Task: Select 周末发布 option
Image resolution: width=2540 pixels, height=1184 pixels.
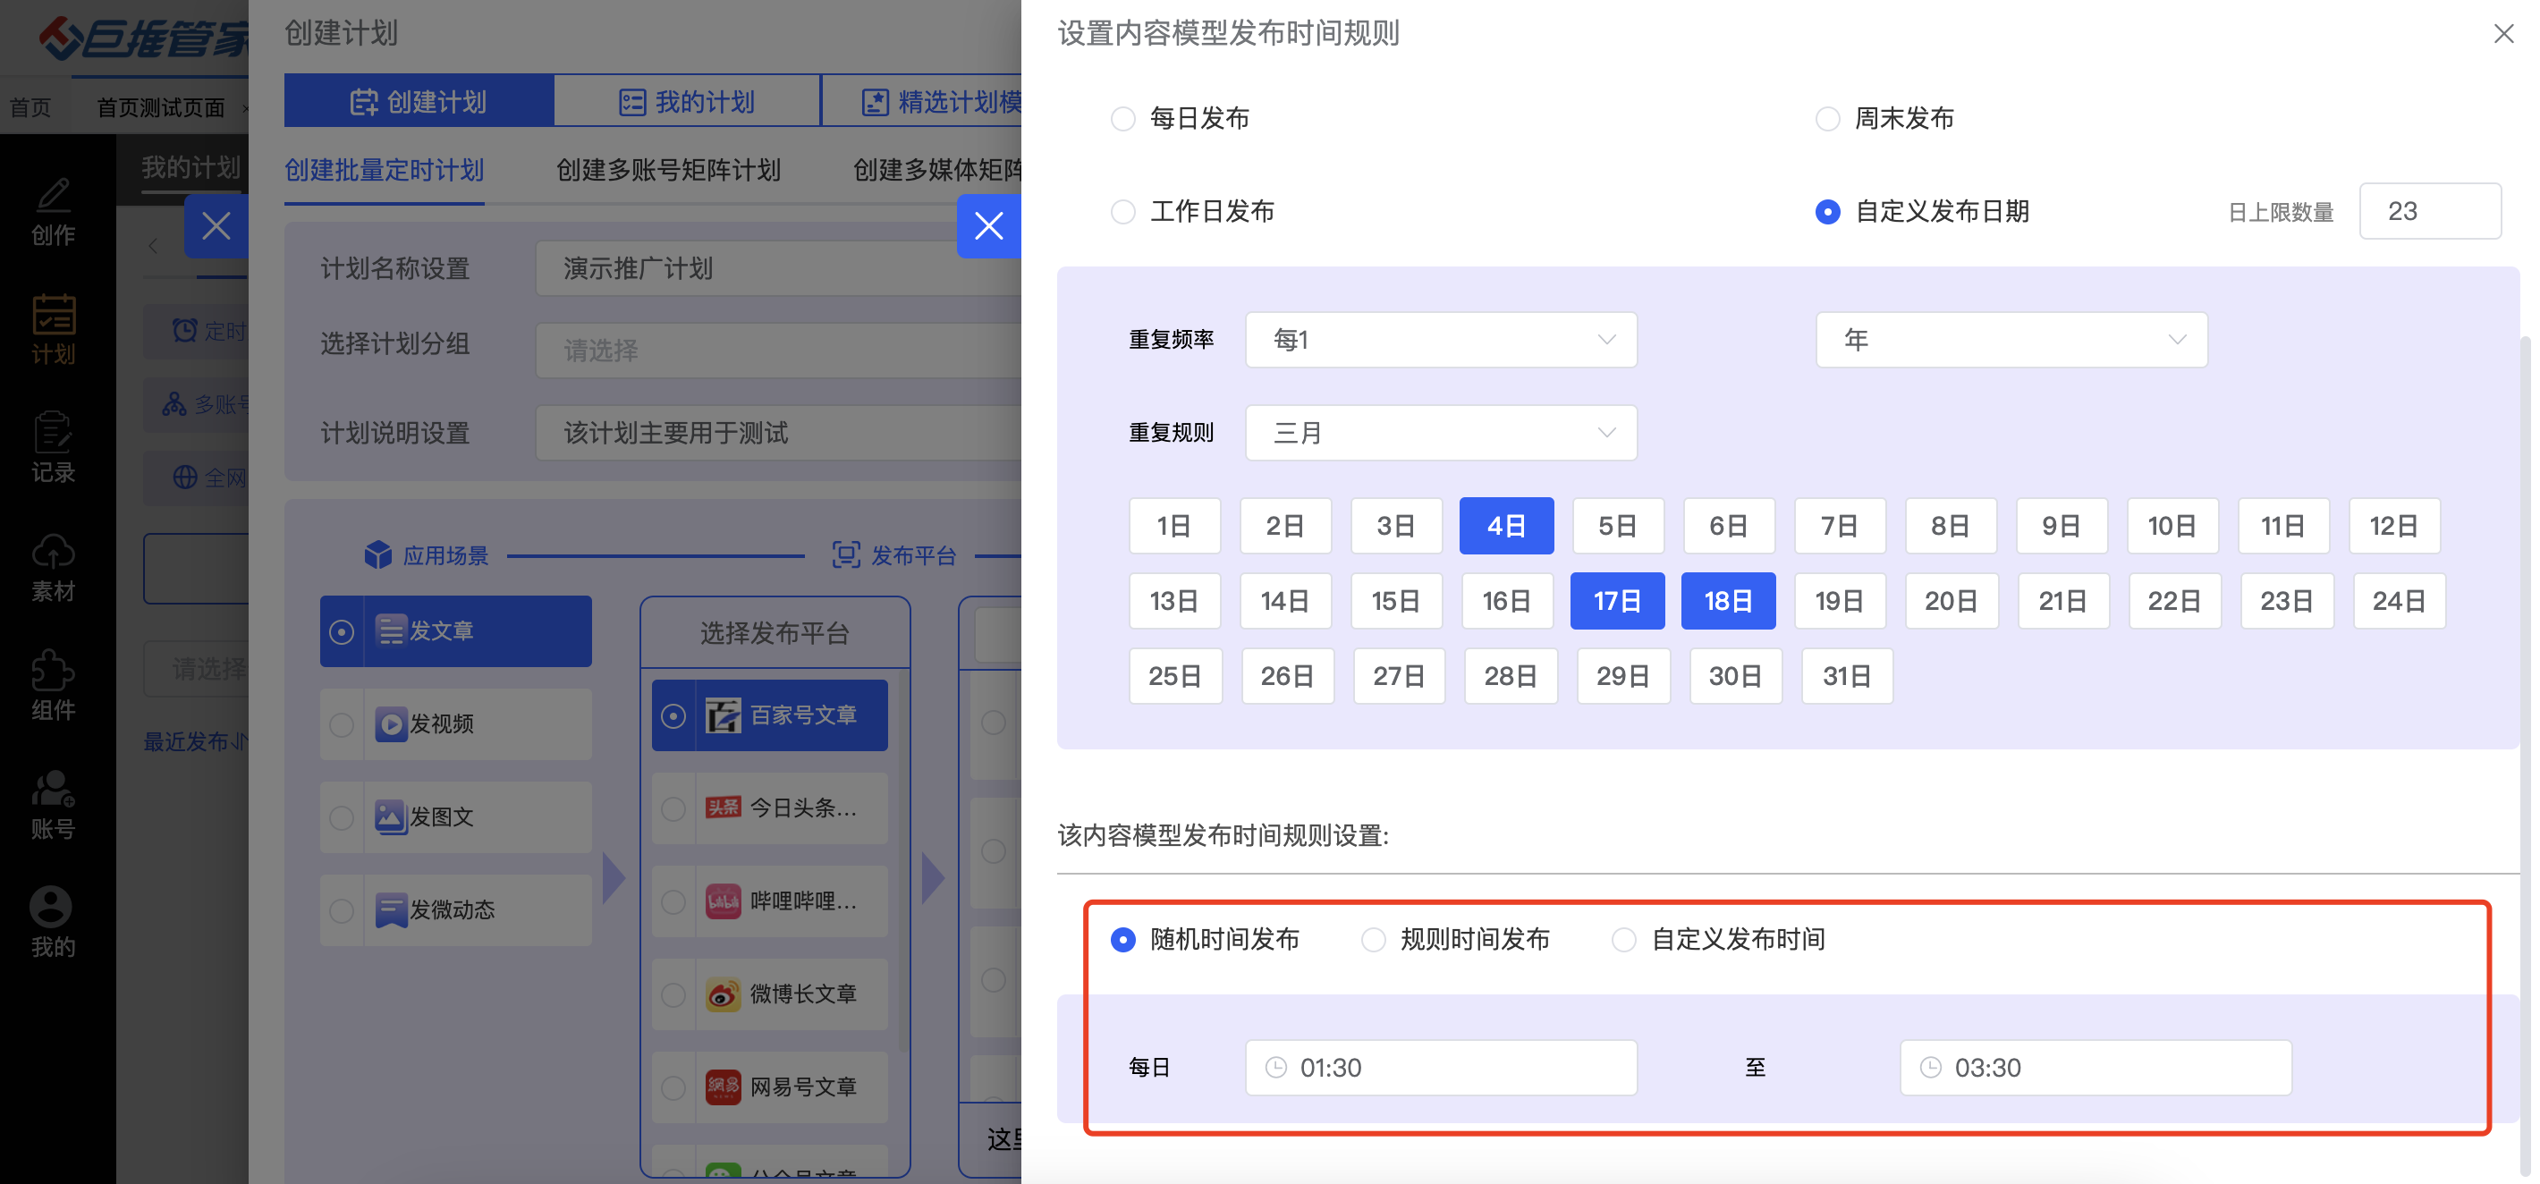Action: tap(1827, 117)
